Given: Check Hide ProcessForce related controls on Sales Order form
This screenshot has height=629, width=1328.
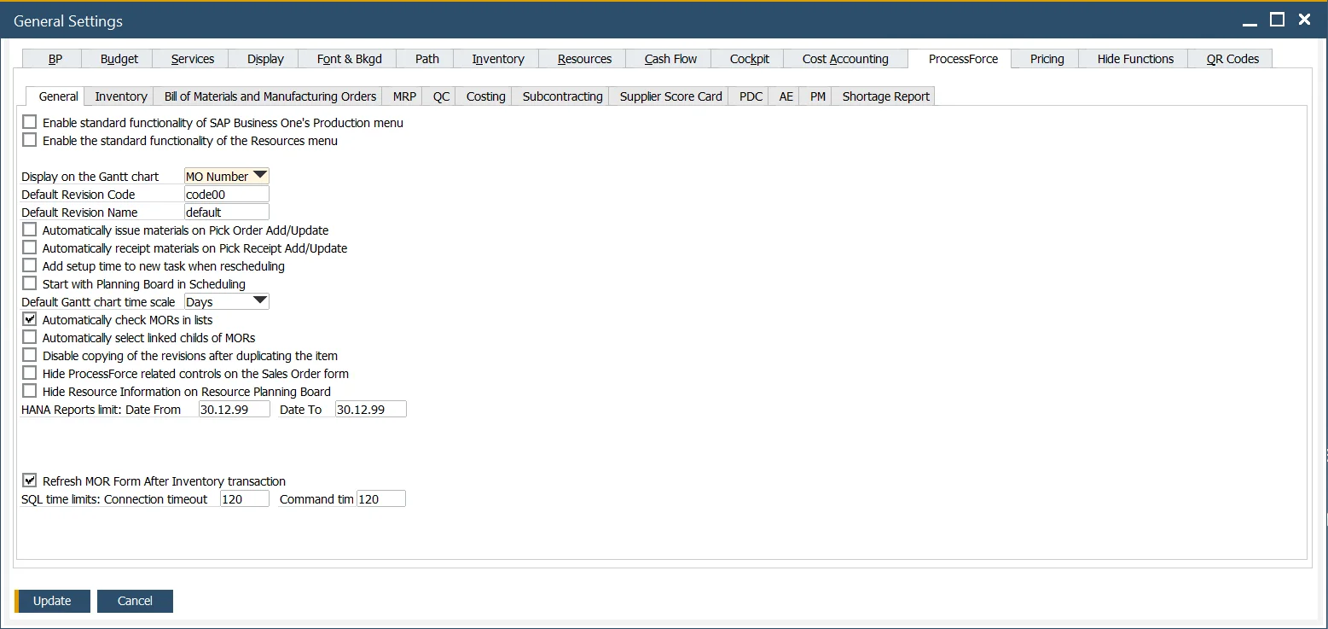Looking at the screenshot, I should (30, 373).
